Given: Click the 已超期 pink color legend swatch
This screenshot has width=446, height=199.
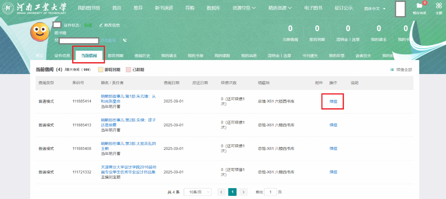Looking at the screenshot, I should click(128, 70).
